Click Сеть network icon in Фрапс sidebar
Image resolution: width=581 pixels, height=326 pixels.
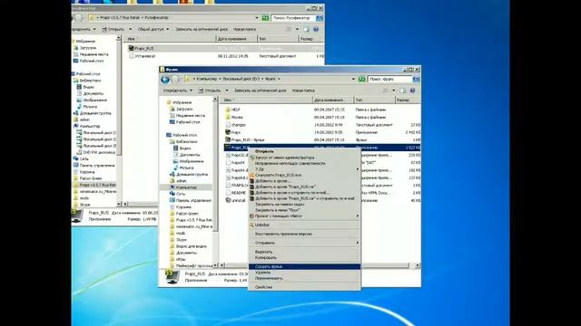pyautogui.click(x=172, y=194)
